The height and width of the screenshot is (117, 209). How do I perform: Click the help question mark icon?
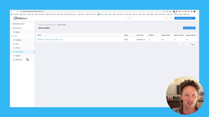click(171, 18)
